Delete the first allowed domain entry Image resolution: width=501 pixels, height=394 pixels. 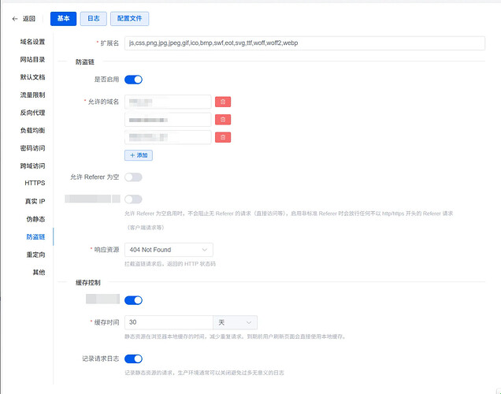pos(224,102)
